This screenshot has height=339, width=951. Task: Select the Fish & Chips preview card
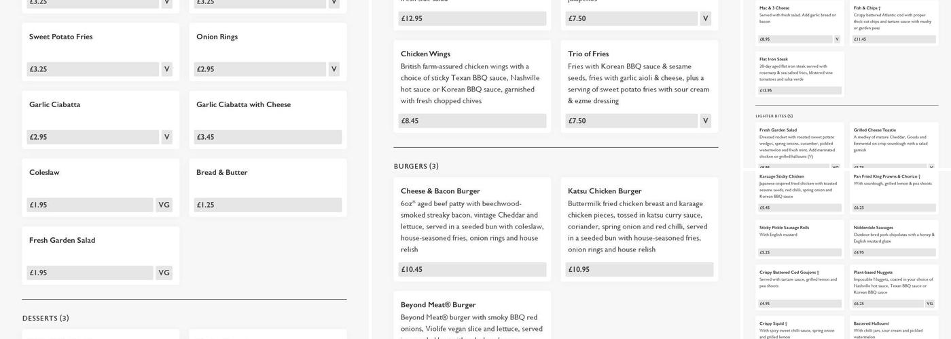894,24
